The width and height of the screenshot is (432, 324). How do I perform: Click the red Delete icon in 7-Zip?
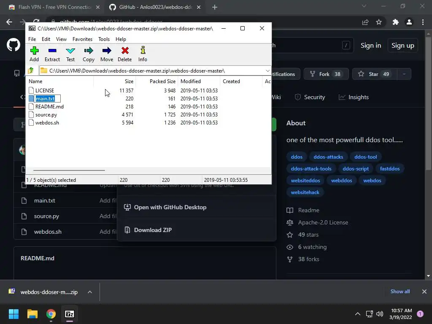[x=125, y=54]
